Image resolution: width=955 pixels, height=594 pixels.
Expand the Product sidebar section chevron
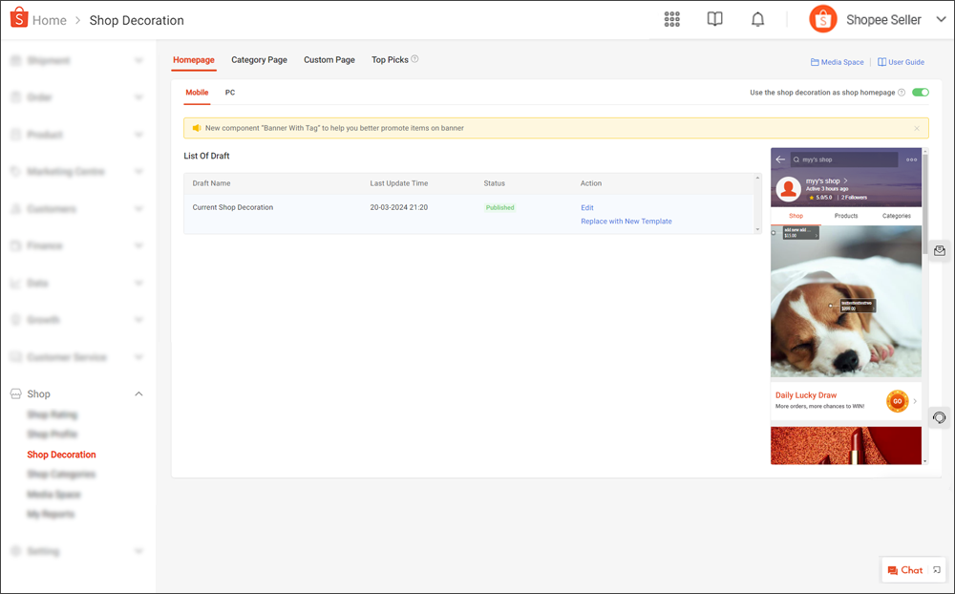[138, 135]
